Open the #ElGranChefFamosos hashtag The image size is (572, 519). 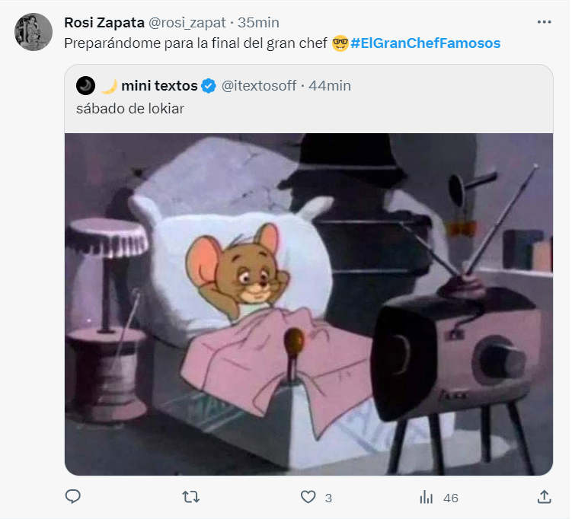(425, 43)
